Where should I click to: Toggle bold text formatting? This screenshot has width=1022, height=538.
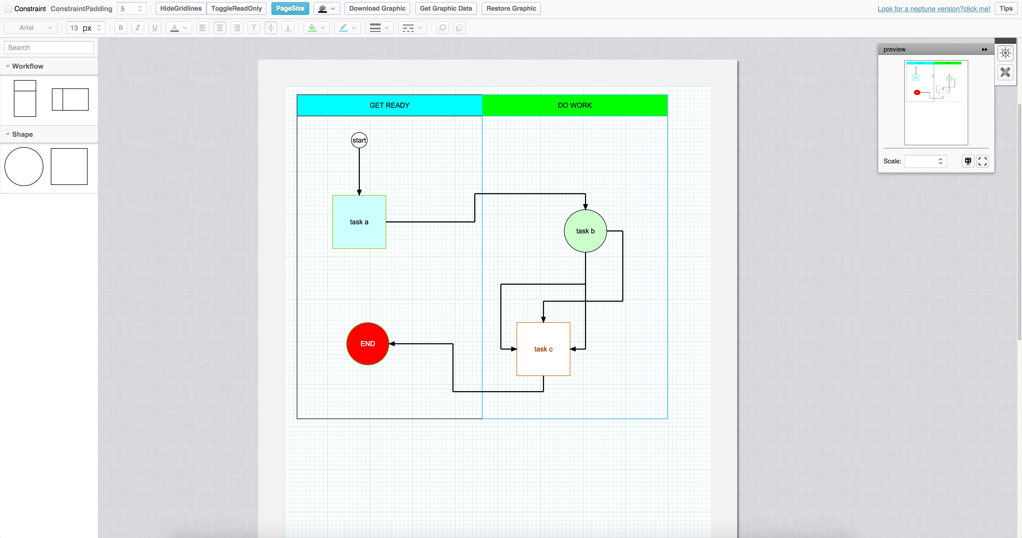click(x=121, y=28)
